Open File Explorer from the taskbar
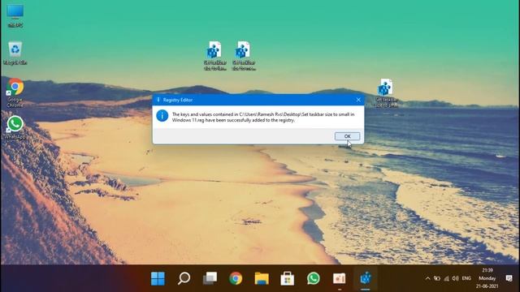Screen dimensions: 520x292 262,278
